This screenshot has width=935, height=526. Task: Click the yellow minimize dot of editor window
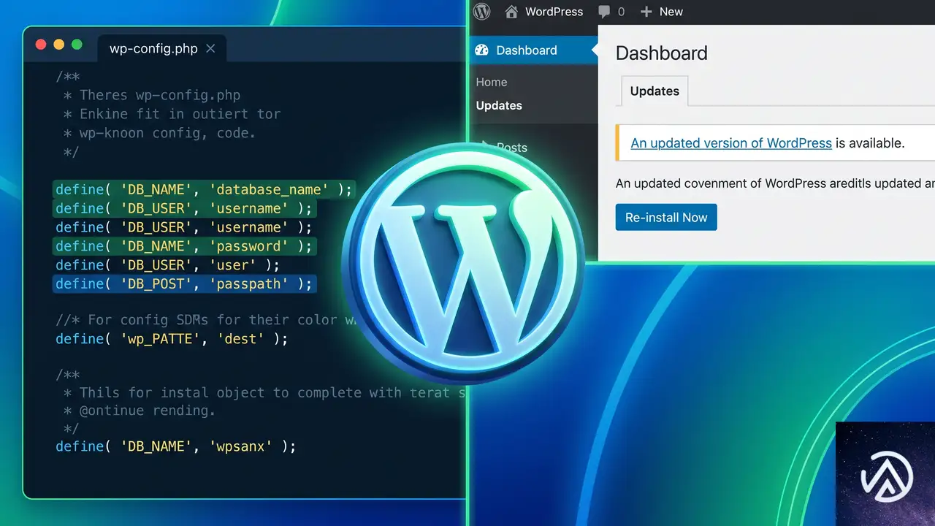pyautogui.click(x=59, y=45)
